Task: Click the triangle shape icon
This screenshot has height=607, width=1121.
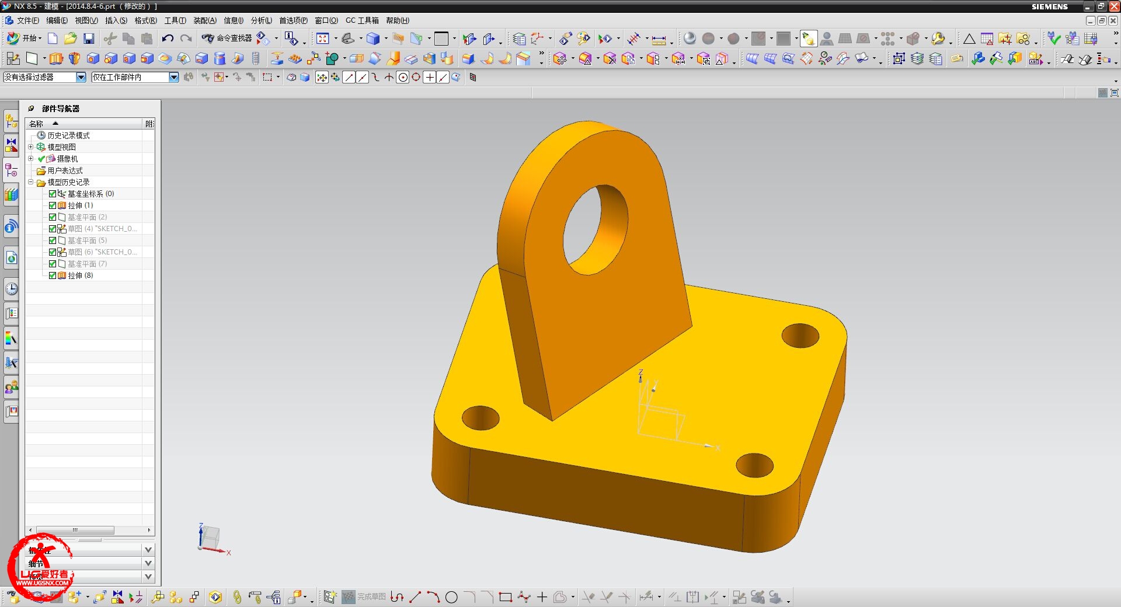Action: pyautogui.click(x=969, y=39)
